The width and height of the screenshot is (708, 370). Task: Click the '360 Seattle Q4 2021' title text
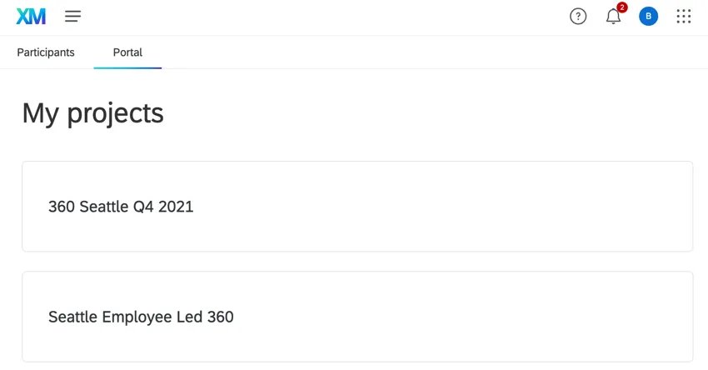click(121, 207)
